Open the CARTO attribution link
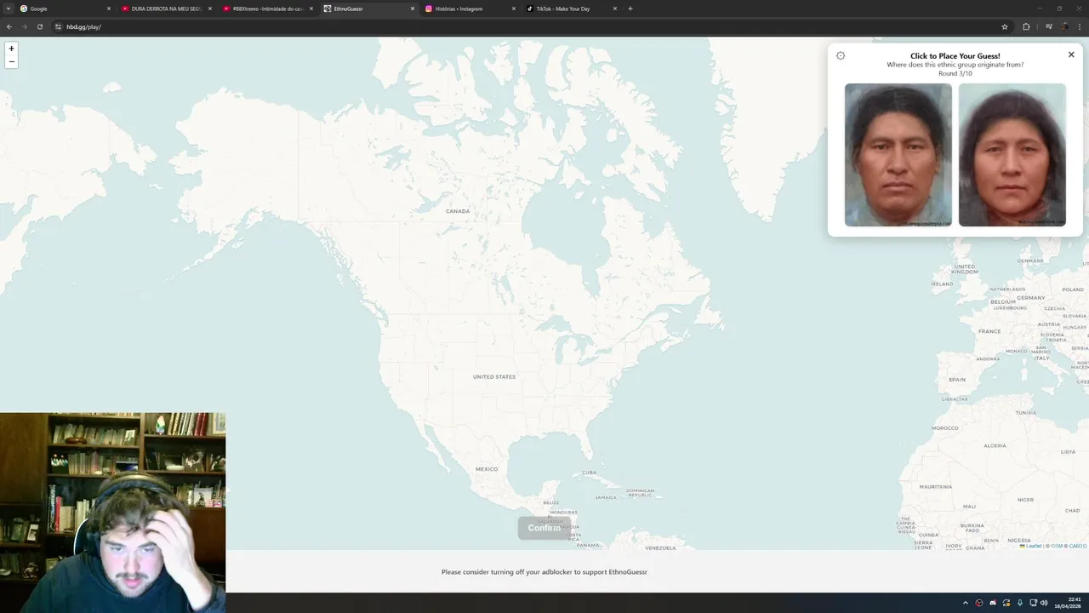This screenshot has width=1089, height=613. 1078,546
